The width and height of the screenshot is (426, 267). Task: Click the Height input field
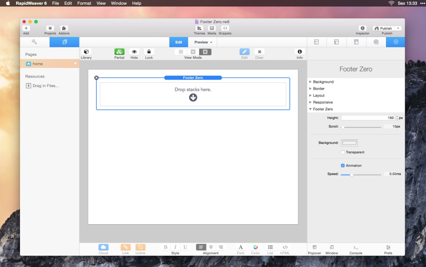pos(368,118)
